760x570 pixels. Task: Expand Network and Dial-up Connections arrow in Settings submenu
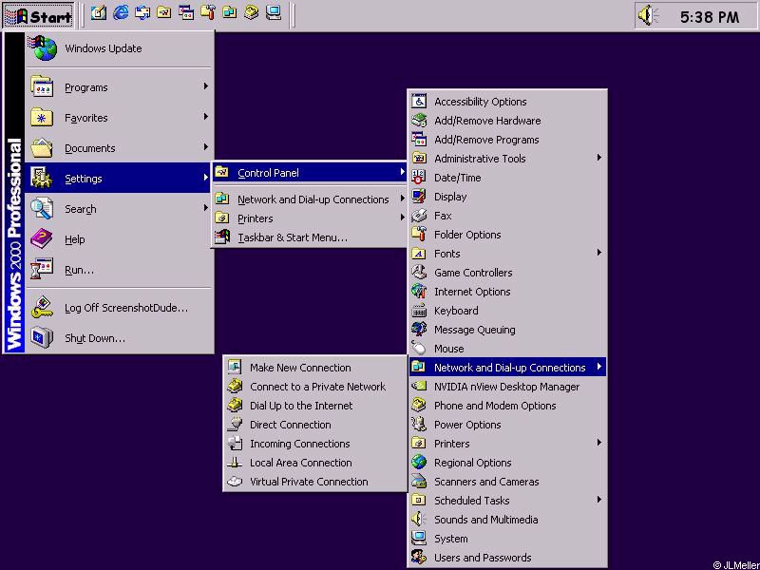point(402,199)
